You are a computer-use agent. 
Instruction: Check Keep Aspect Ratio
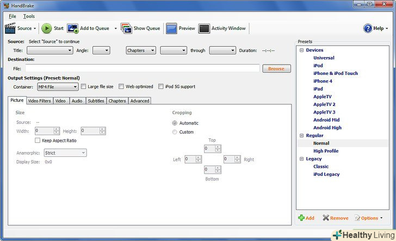pos(38,141)
